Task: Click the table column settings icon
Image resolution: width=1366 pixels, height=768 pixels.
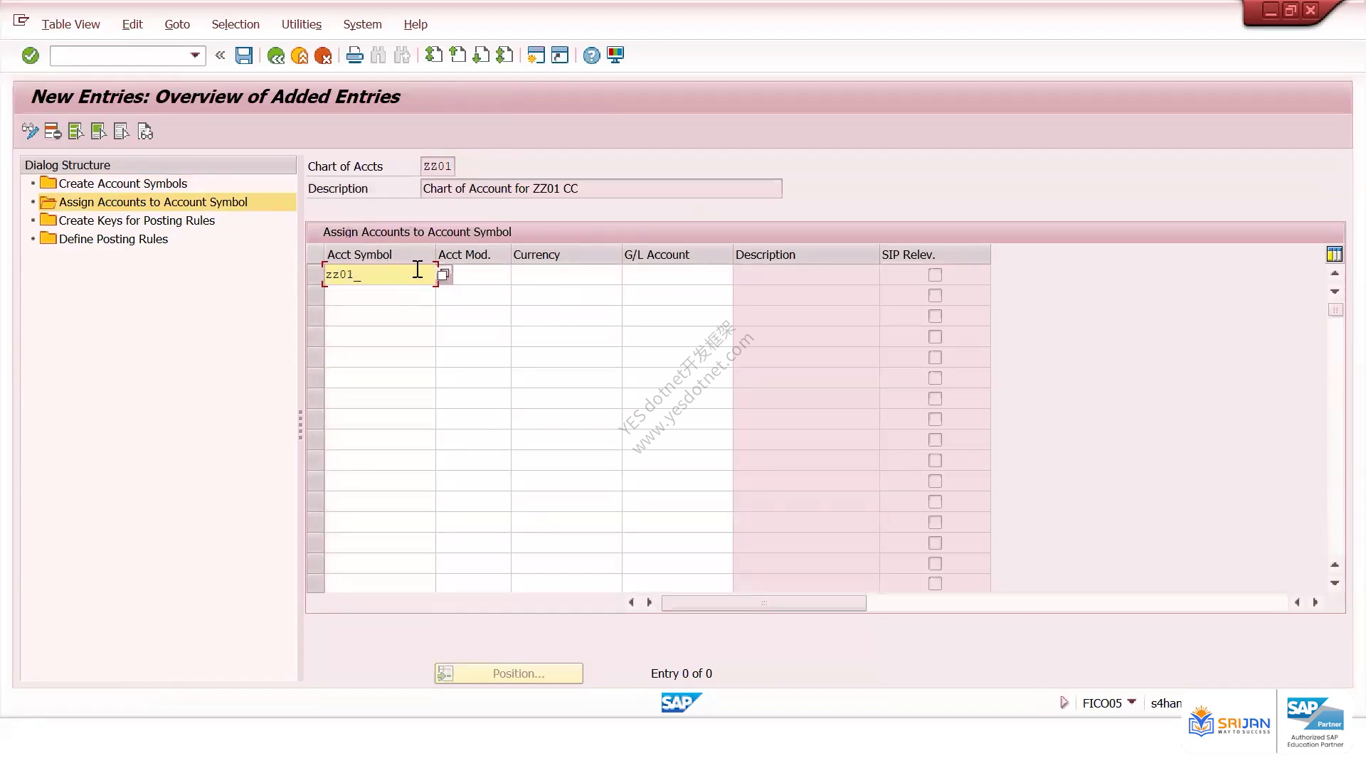Action: coord(1335,254)
